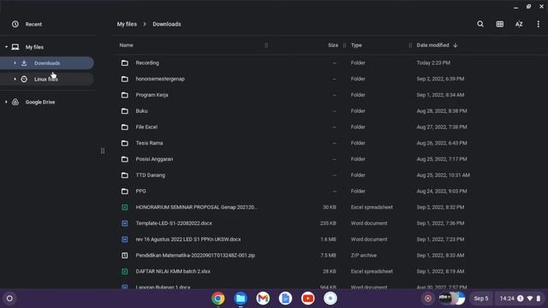548x308 pixels.
Task: Select Program Kerja folder name
Action: point(152,95)
